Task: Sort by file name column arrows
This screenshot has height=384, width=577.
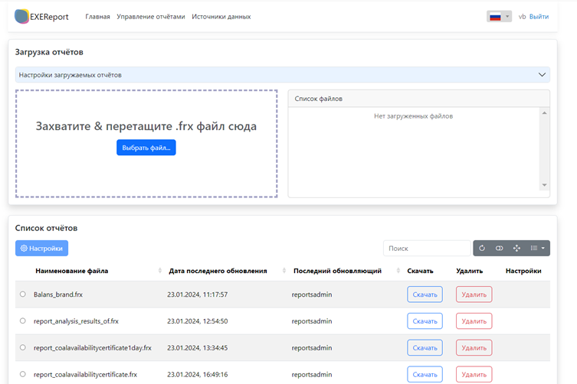Action: pos(159,271)
